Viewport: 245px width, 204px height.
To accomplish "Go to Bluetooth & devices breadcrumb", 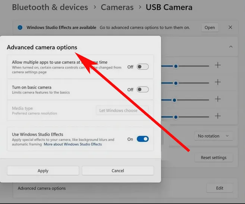I will click(50, 7).
